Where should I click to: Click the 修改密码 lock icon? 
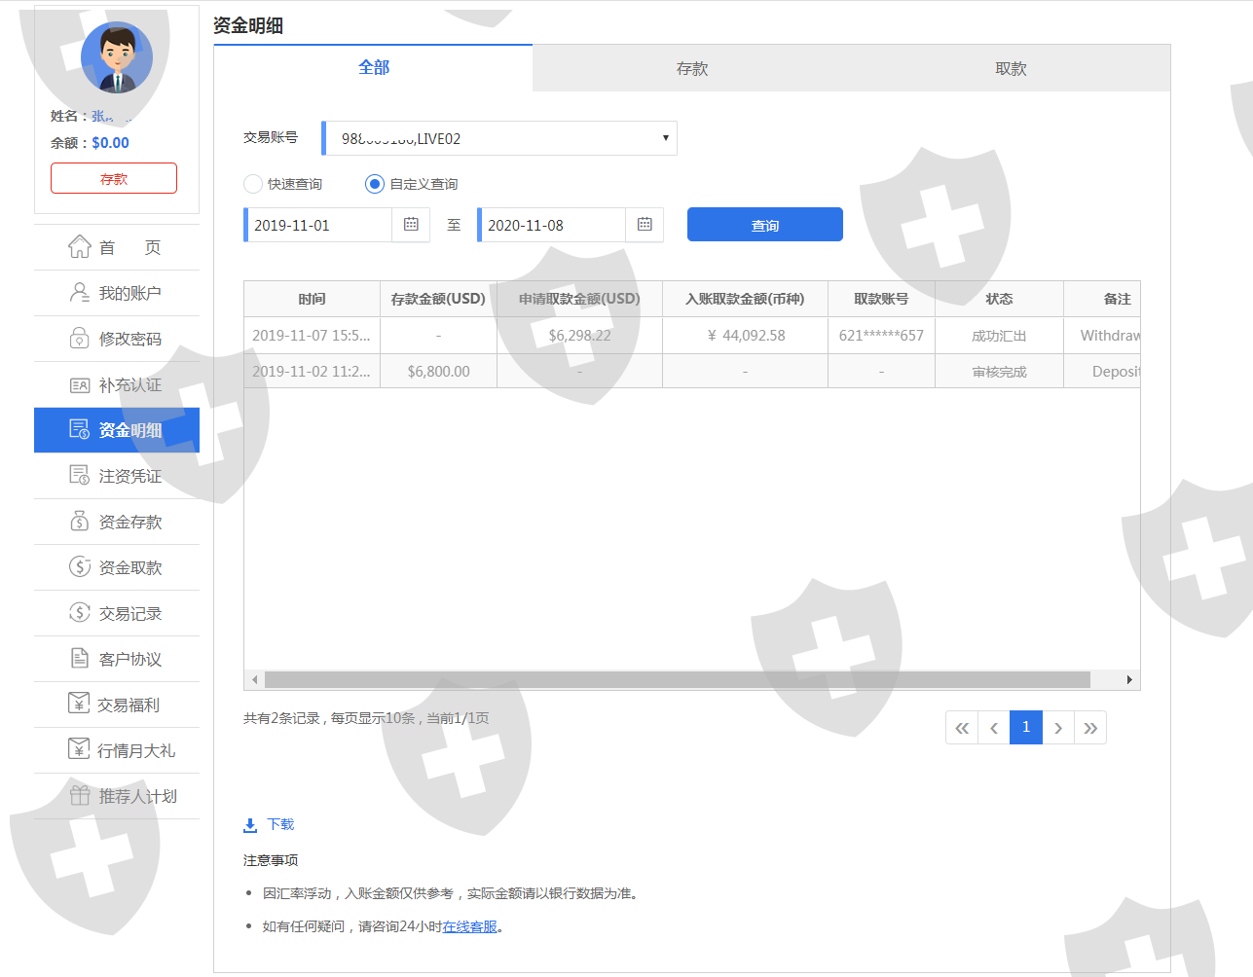pos(79,339)
